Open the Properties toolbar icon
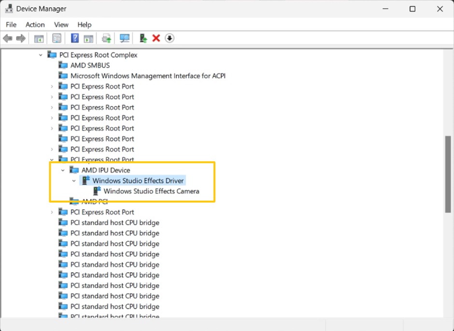Viewport: 454px width, 331px height. [57, 38]
